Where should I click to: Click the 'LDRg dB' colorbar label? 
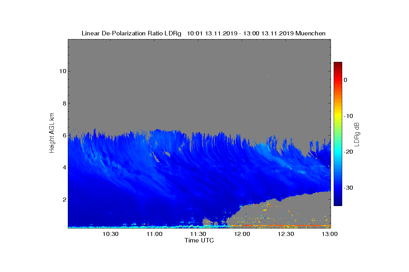(357, 134)
